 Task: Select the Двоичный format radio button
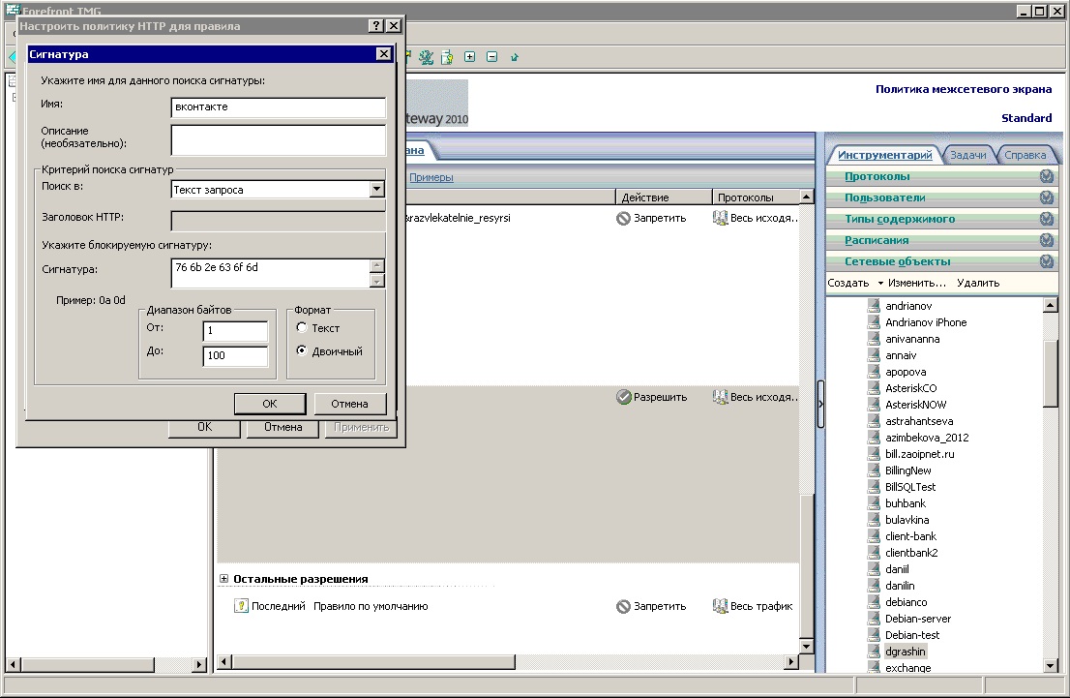coord(302,351)
